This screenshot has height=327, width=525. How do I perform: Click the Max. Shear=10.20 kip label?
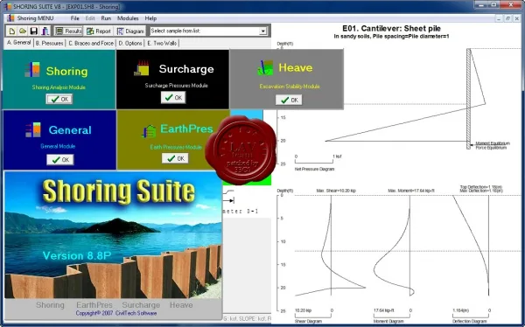click(336, 191)
